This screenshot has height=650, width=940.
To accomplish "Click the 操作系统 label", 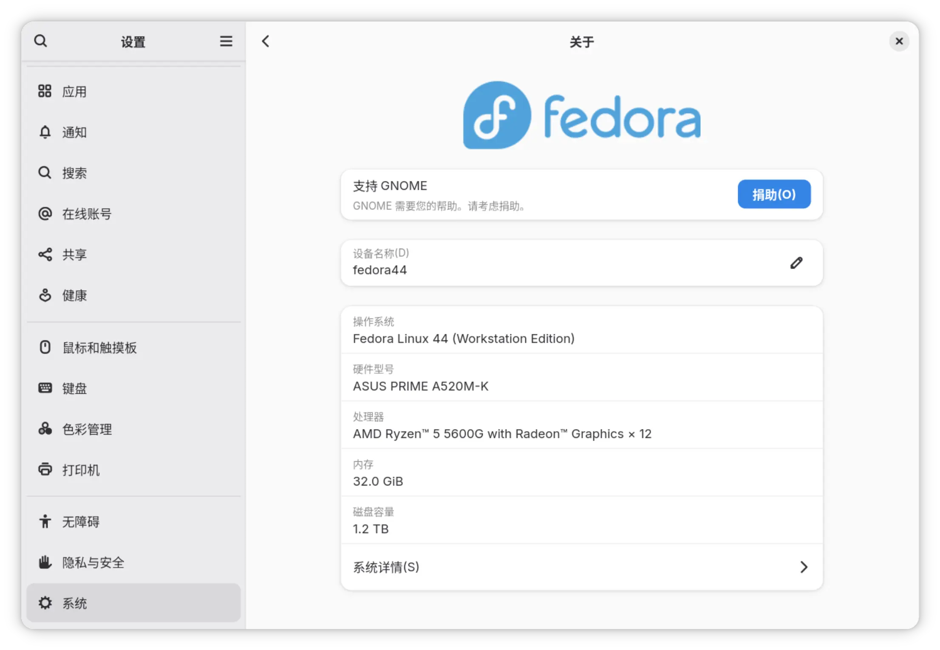I will click(x=373, y=322).
